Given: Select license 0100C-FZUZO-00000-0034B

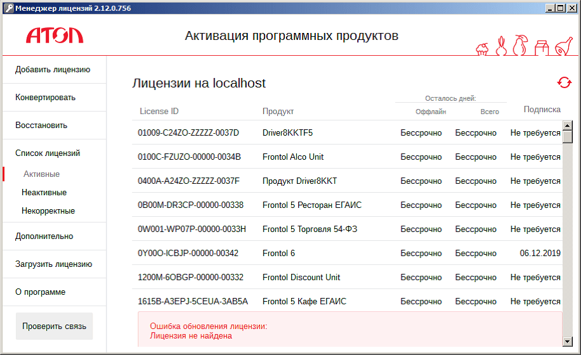Looking at the screenshot, I should coord(189,157).
